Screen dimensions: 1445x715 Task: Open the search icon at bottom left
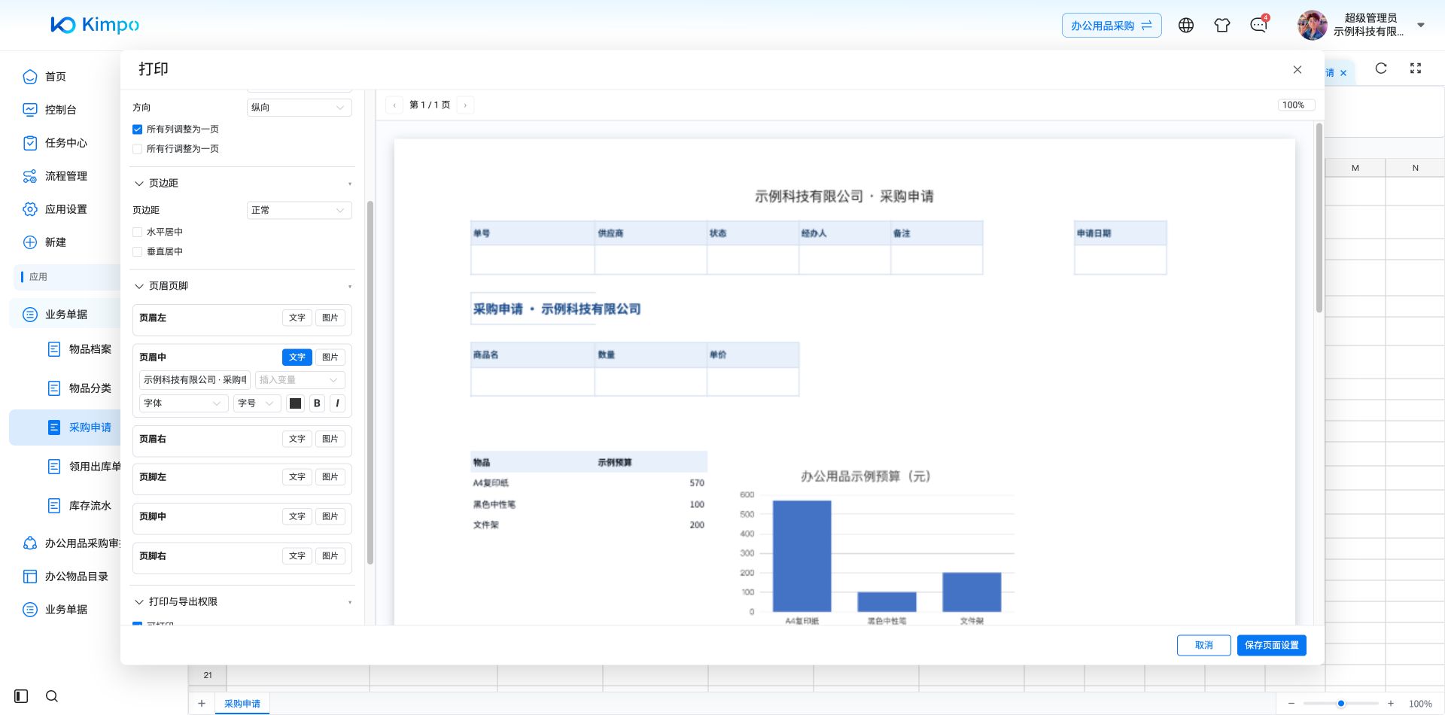coord(52,696)
